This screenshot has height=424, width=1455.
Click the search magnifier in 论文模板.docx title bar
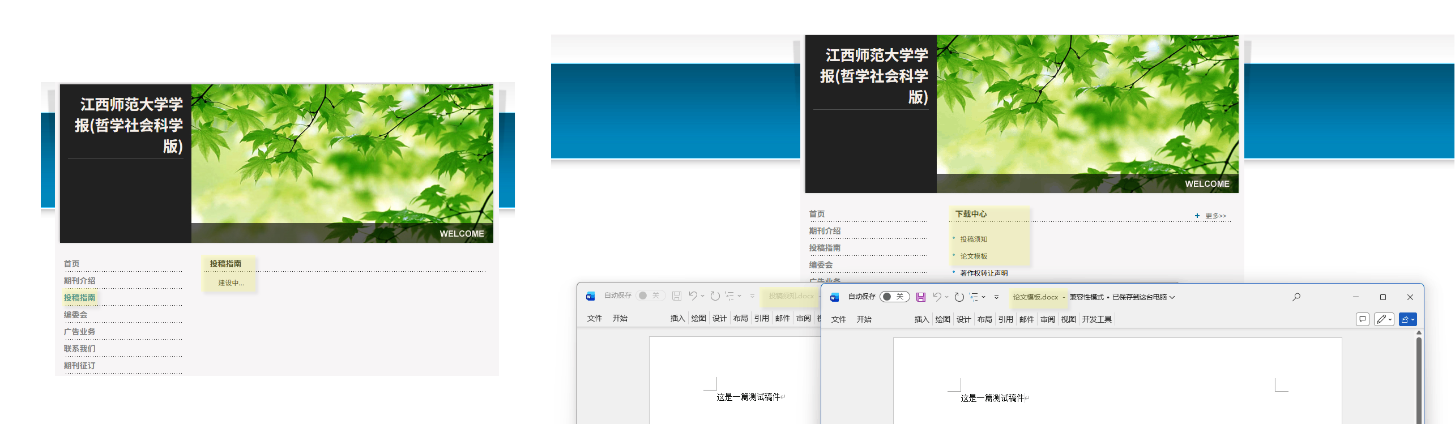pyautogui.click(x=1296, y=297)
